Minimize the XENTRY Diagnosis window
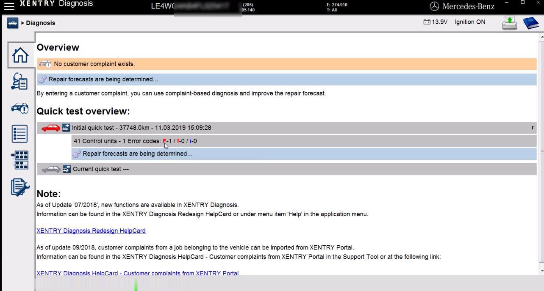Screen dimensions: 544x291 click(x=507, y=3)
